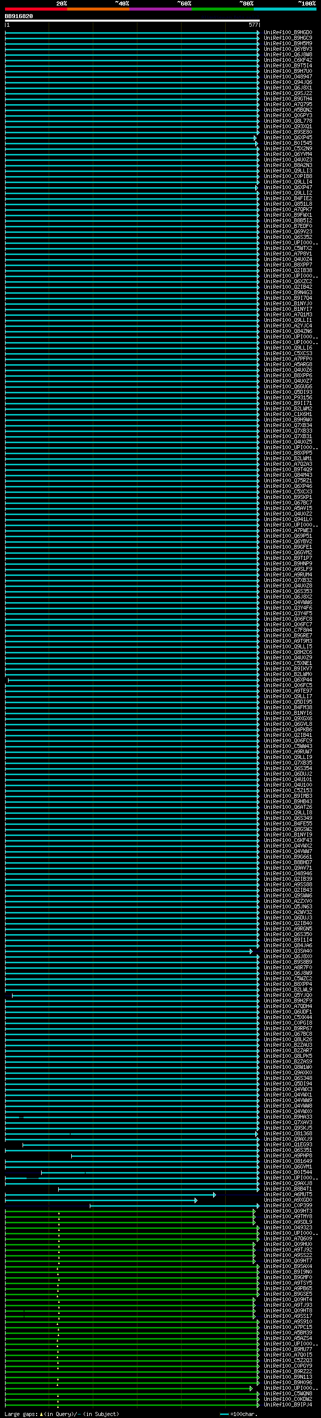321x1418 pixels.
Task: Open hit UniRef100_B9HGC9
Action: (288, 38)
